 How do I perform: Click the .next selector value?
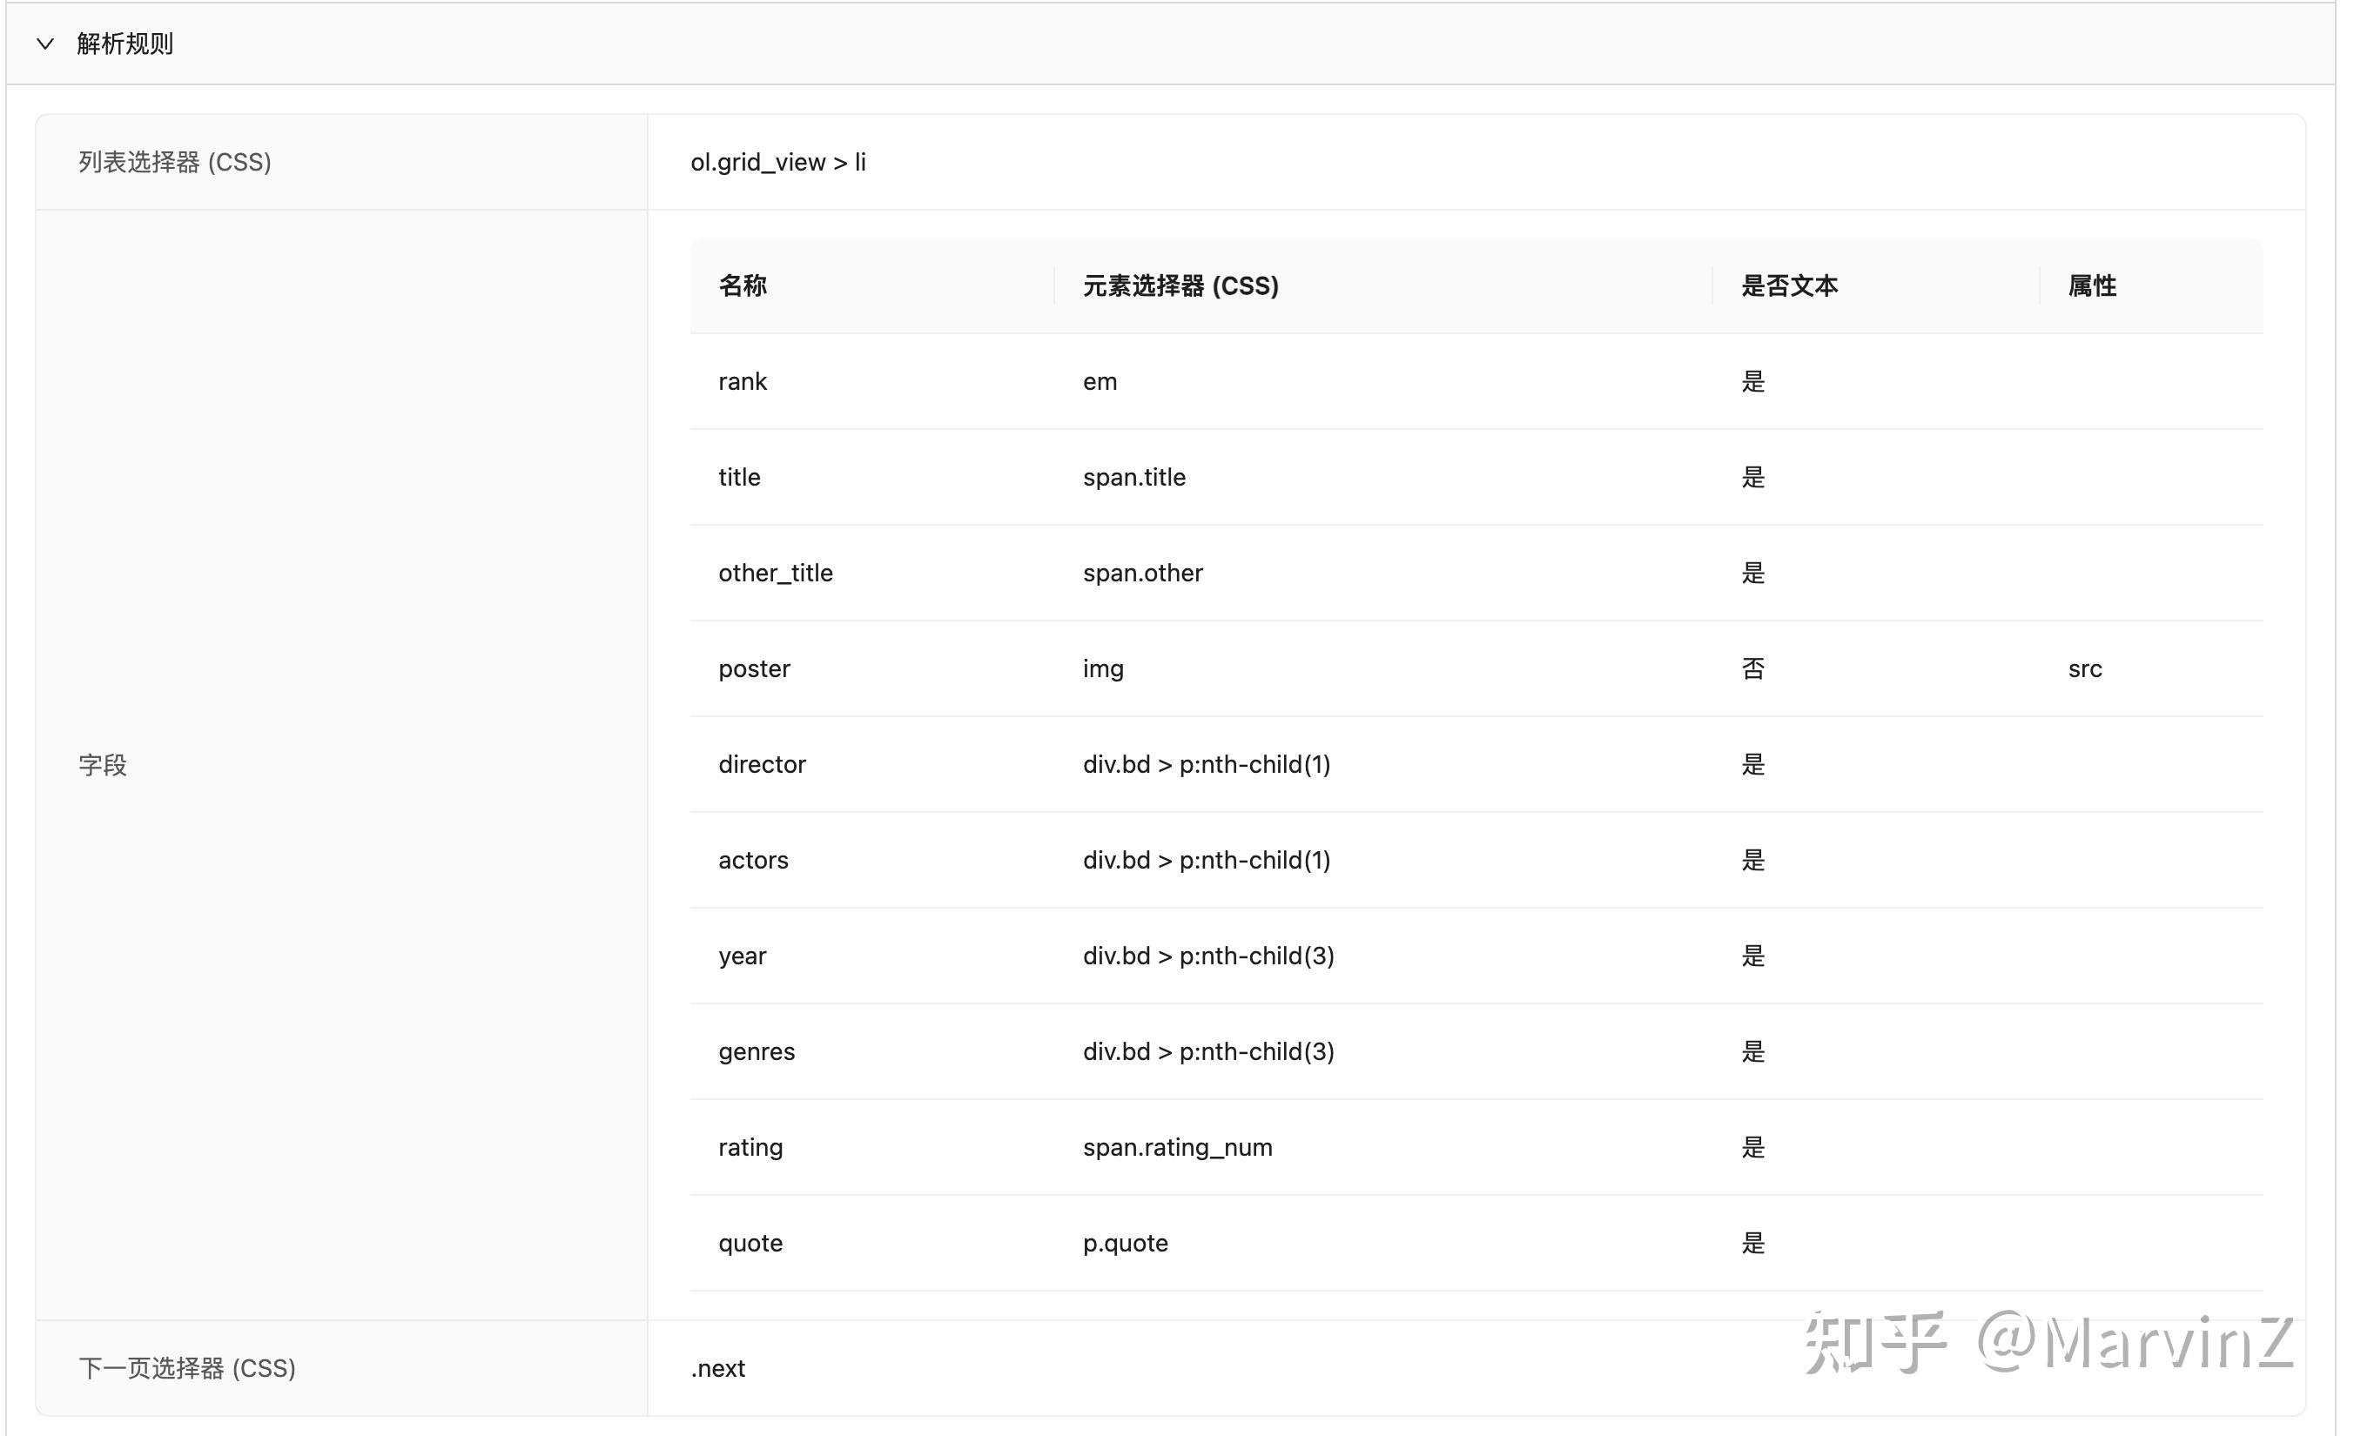(718, 1368)
